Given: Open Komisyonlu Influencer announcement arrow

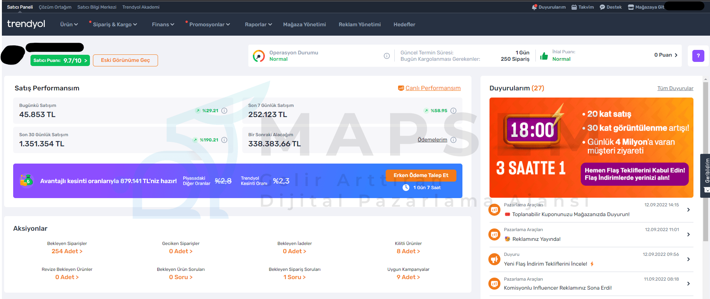Looking at the screenshot, I should coord(689,284).
